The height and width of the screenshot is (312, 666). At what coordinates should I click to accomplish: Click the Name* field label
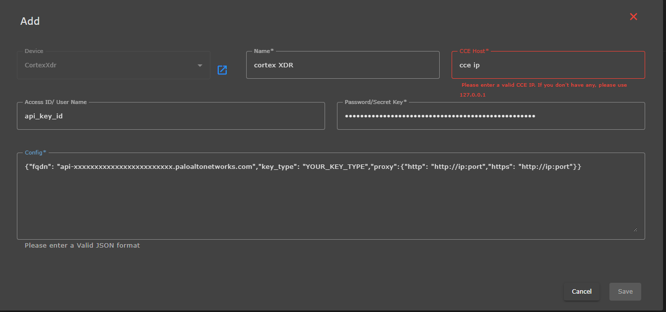click(x=264, y=51)
